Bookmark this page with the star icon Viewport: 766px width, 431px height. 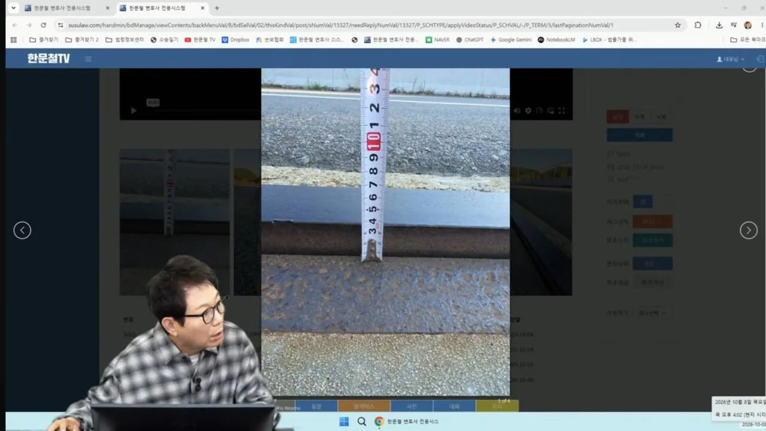click(677, 25)
